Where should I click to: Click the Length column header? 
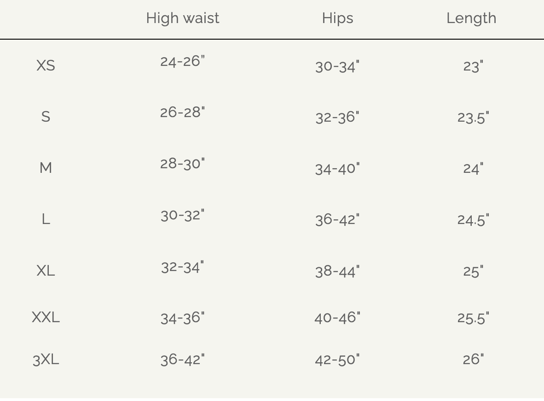(471, 18)
